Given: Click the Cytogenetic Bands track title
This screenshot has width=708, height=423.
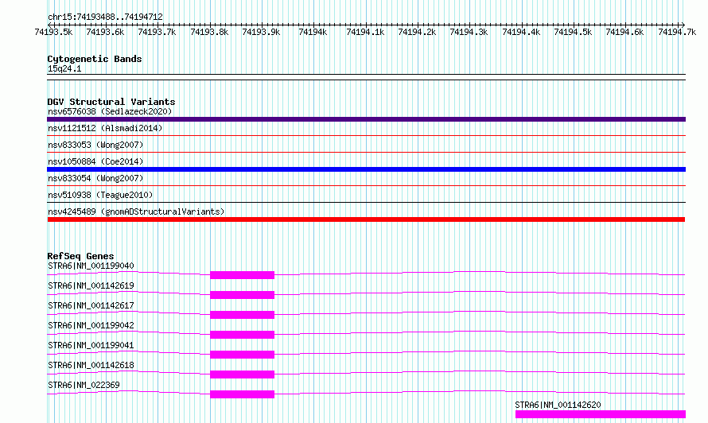Looking at the screenshot, I should point(95,59).
